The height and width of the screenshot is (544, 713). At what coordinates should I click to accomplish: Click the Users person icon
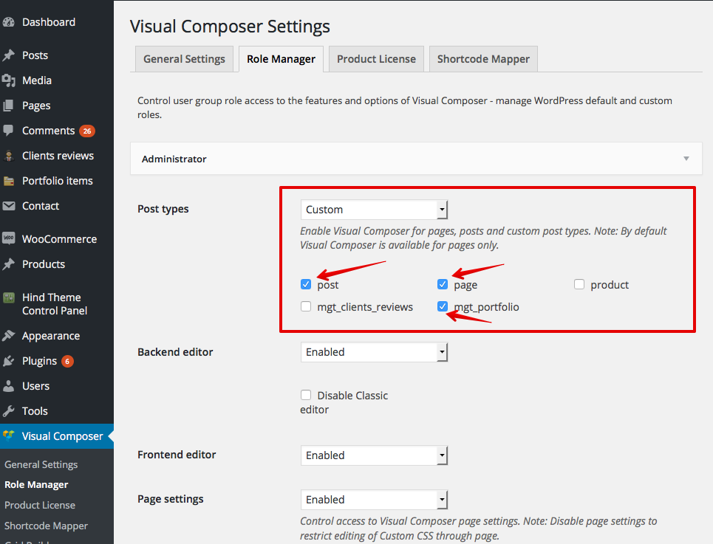point(9,386)
